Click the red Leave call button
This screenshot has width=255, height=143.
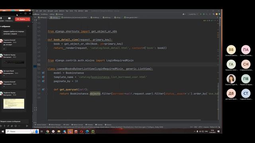(x=21, y=19)
